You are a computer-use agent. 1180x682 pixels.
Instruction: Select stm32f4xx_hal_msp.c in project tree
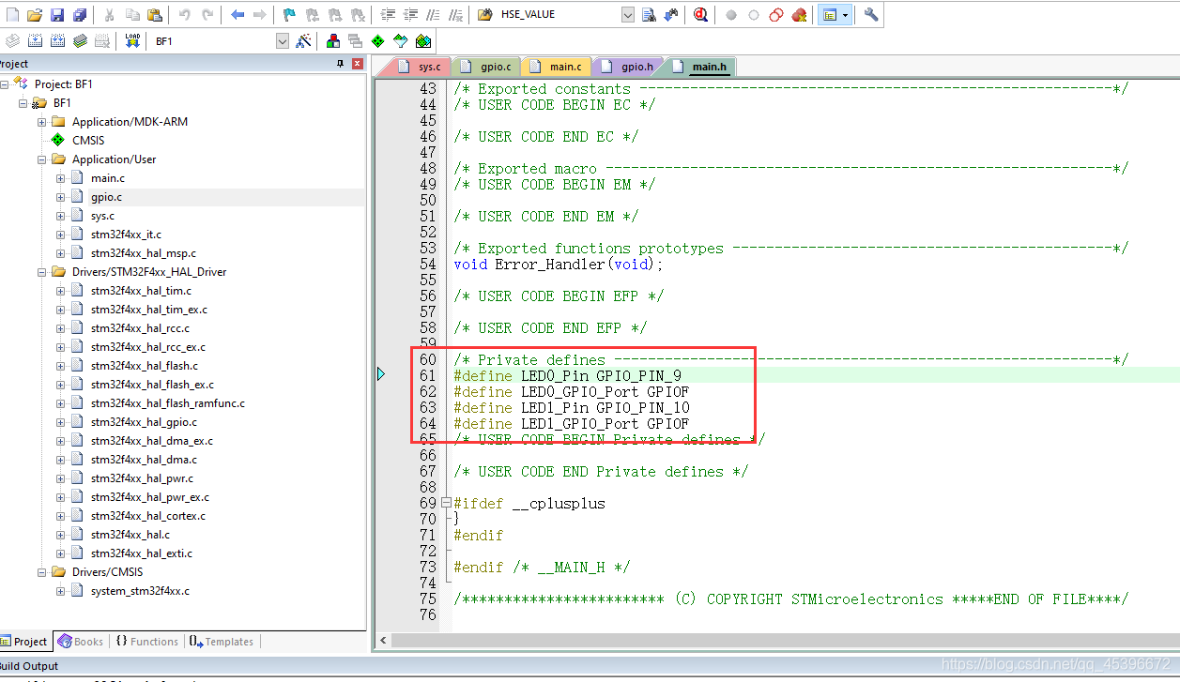(x=144, y=253)
